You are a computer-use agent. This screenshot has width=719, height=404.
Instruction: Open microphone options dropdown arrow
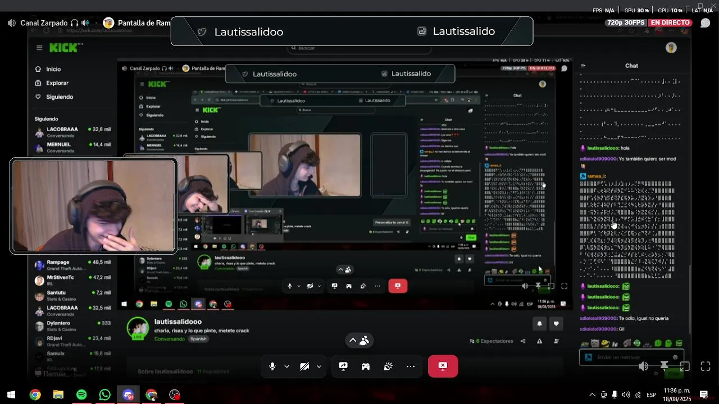coord(286,366)
